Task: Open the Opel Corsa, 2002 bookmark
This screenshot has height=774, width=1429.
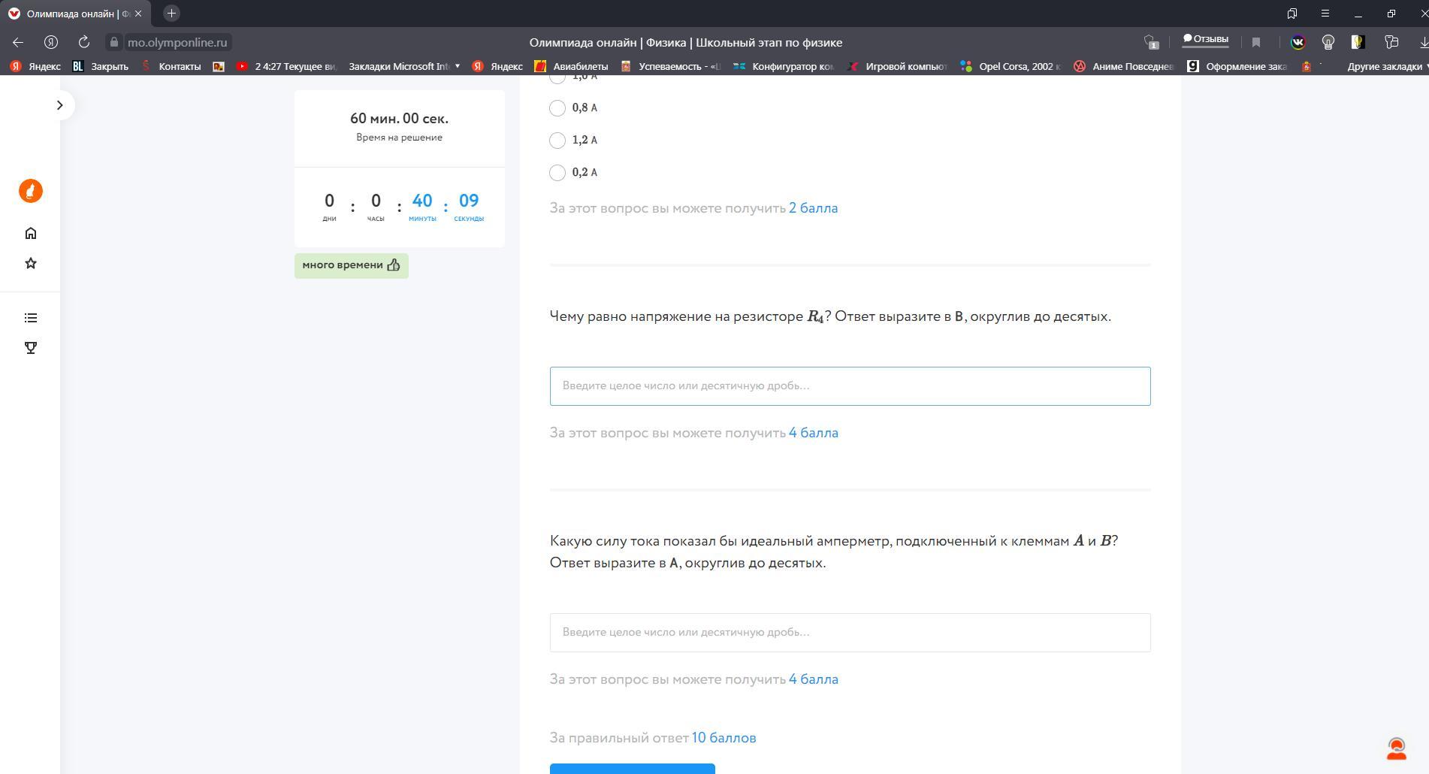Action: [x=1011, y=66]
